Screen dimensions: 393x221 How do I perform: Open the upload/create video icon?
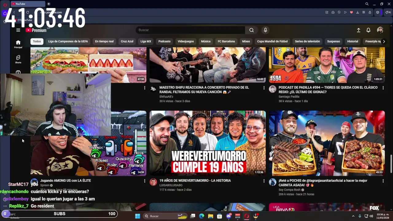[x=358, y=30]
